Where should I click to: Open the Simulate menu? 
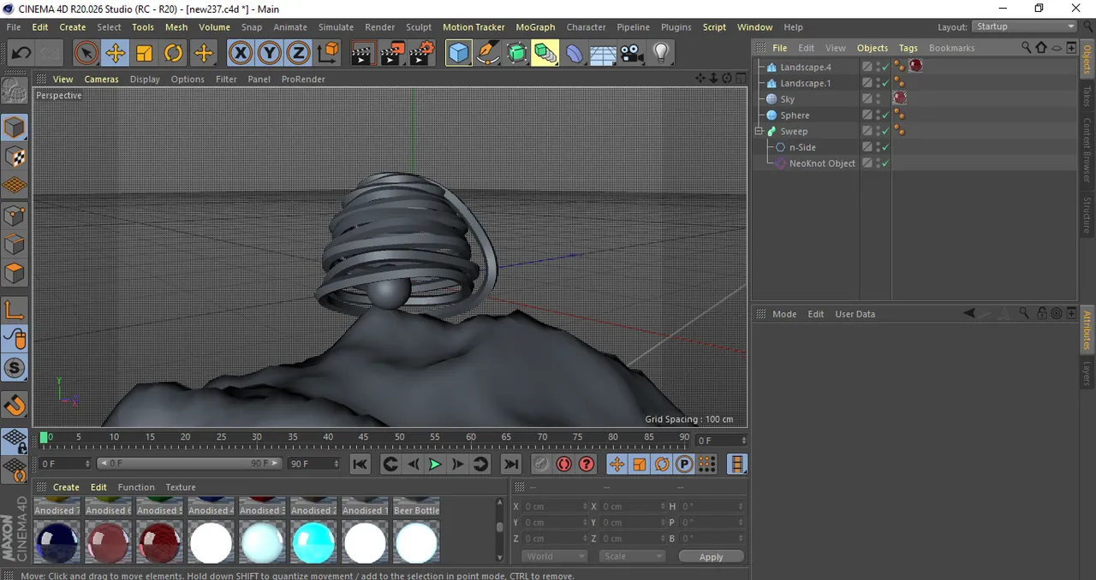[x=336, y=27]
